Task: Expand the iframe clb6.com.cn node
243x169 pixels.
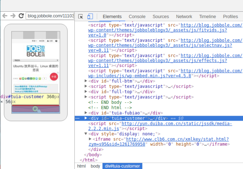Action: (x=90, y=139)
